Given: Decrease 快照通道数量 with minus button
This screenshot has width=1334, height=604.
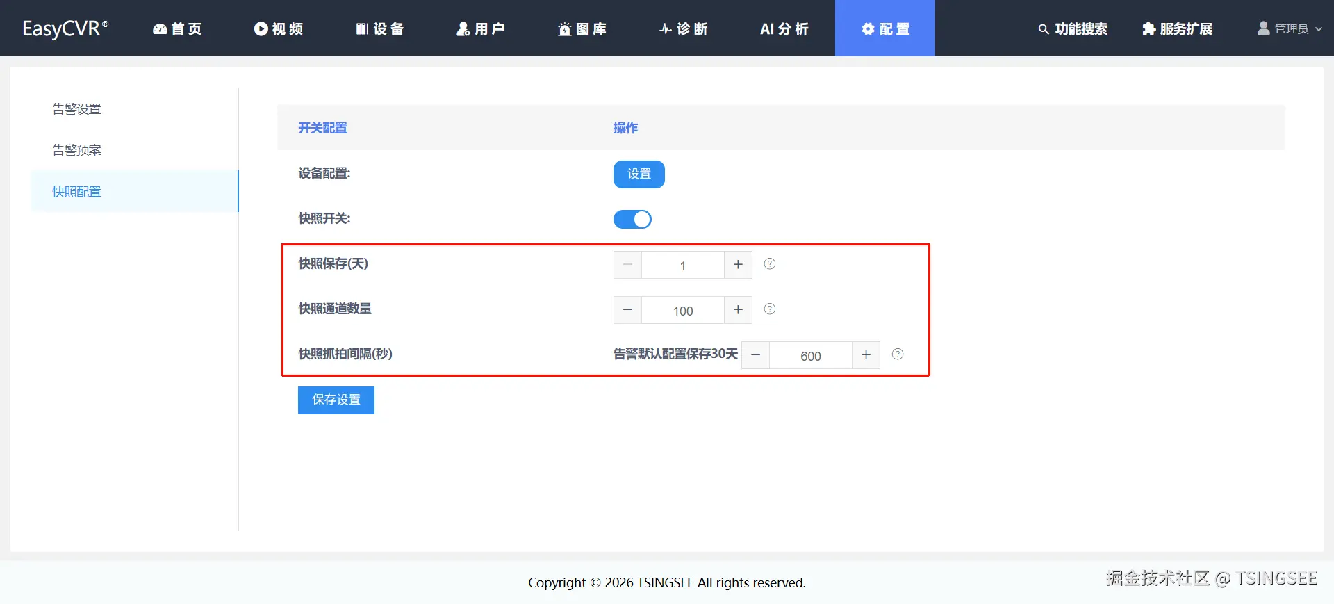Looking at the screenshot, I should 627,310.
